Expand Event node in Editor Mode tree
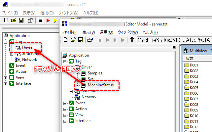This screenshot has height=132, width=212. (x=65, y=103)
